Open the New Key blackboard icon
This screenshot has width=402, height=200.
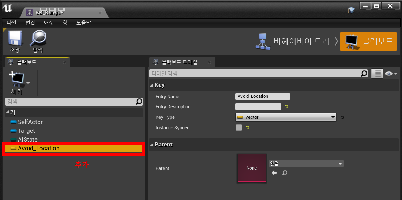[17, 80]
